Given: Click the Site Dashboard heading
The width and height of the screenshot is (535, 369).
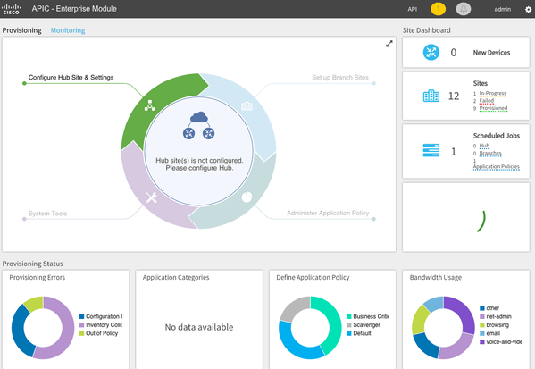Looking at the screenshot, I should 427,30.
